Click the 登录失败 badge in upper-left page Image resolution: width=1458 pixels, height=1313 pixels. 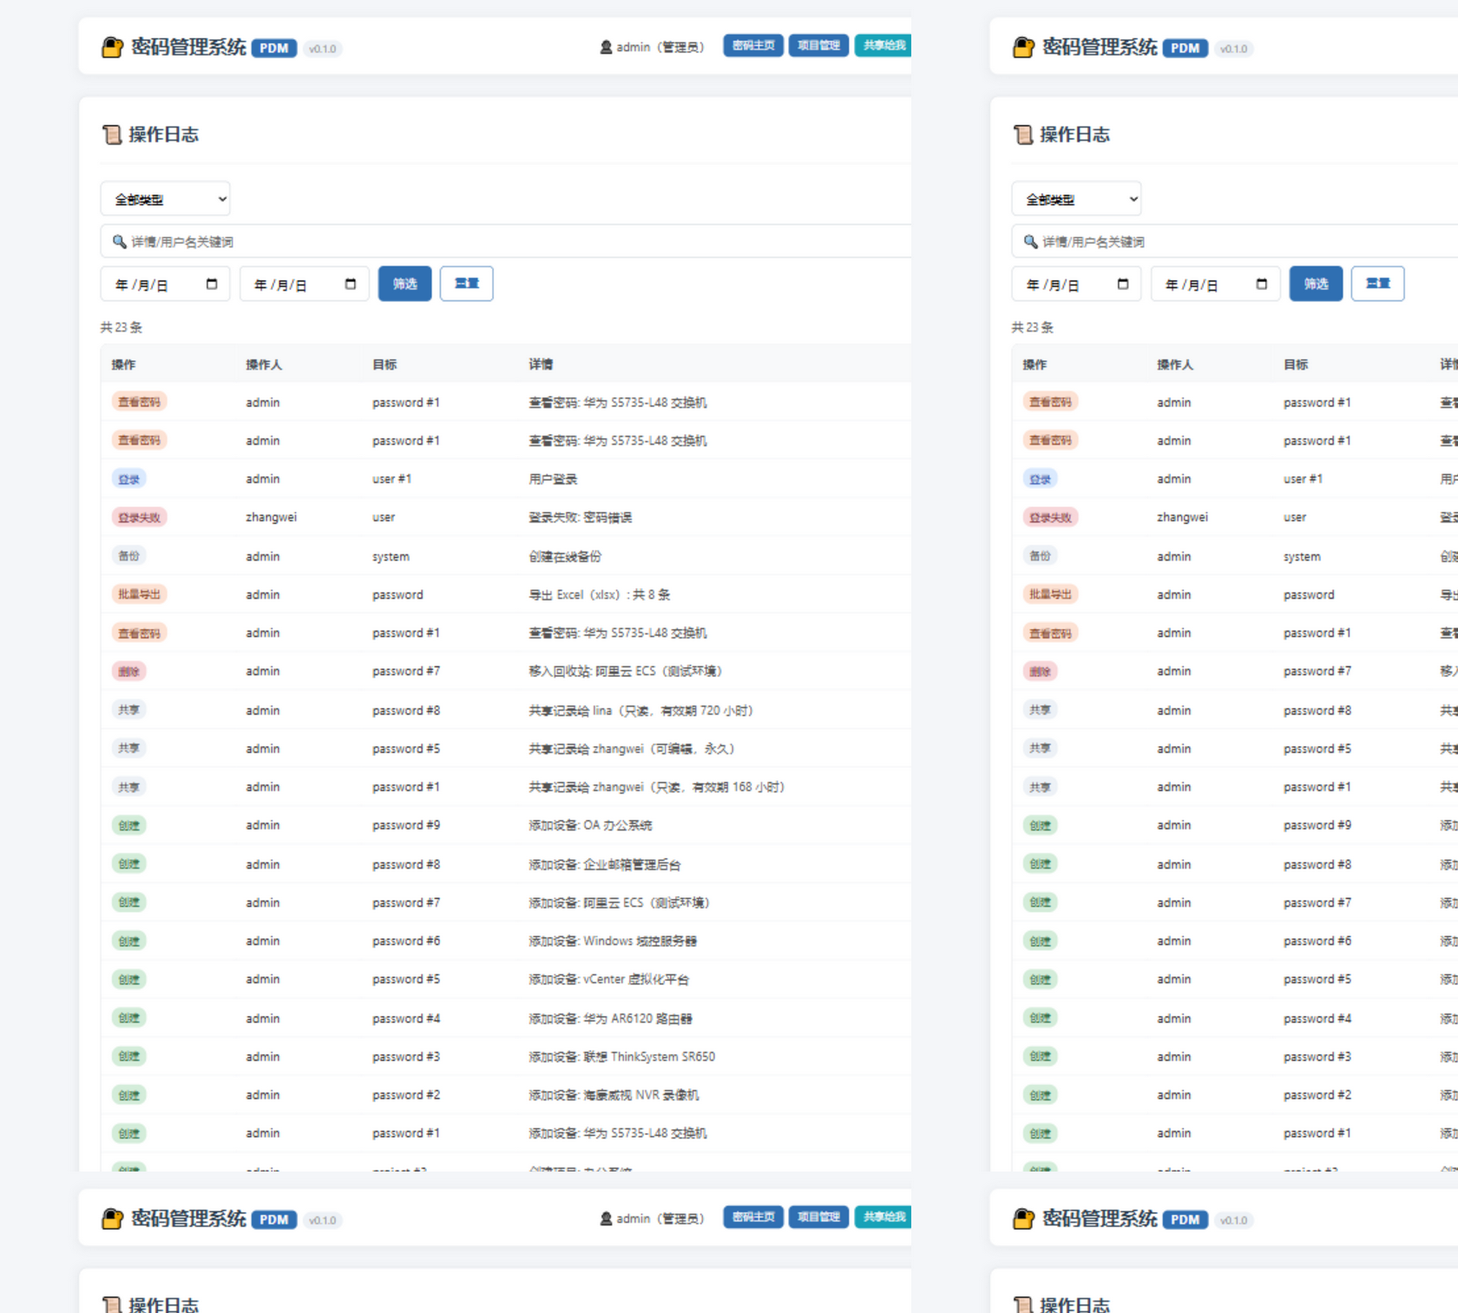(x=139, y=517)
